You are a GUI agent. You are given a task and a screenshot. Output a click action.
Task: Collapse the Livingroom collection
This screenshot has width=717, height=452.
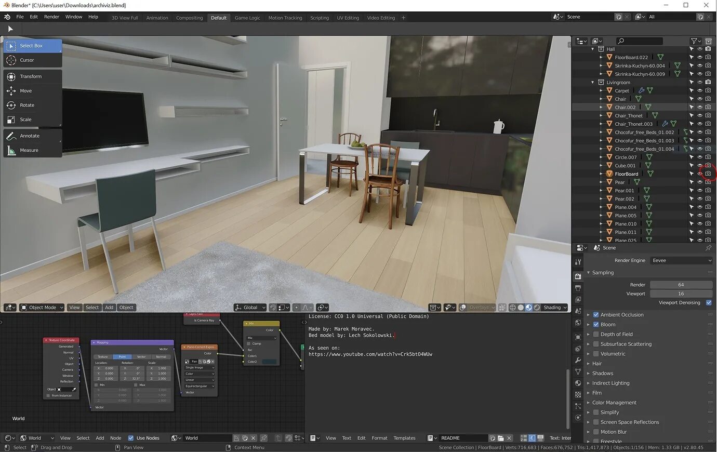tap(592, 82)
